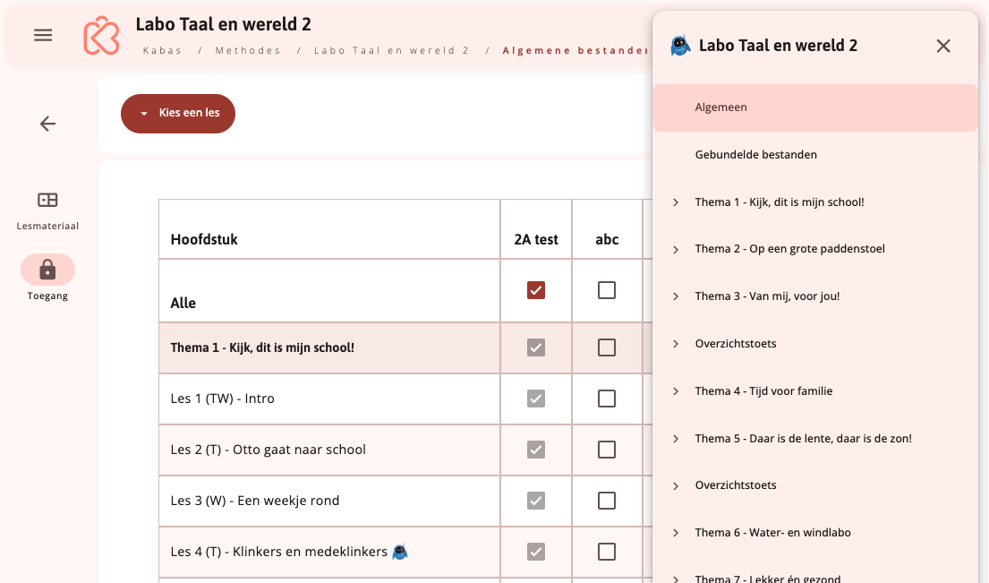The width and height of the screenshot is (989, 583).
Task: Click the mascot icon in the panel header
Action: [680, 46]
